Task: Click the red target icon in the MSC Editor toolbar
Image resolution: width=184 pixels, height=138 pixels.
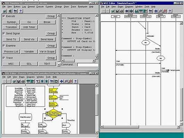Action: pyautogui.click(x=165, y=11)
